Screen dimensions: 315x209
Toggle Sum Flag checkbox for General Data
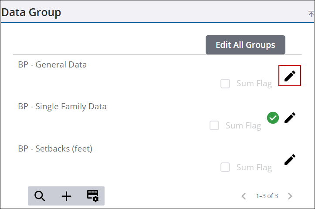pyautogui.click(x=225, y=84)
